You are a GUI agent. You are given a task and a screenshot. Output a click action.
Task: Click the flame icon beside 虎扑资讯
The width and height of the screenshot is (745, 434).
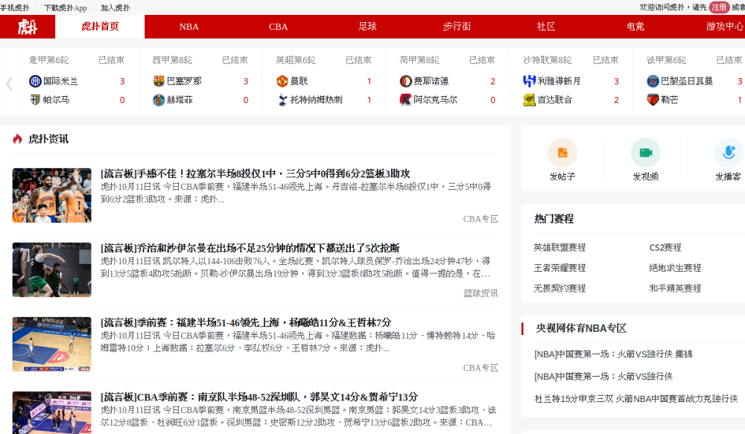pyautogui.click(x=18, y=138)
